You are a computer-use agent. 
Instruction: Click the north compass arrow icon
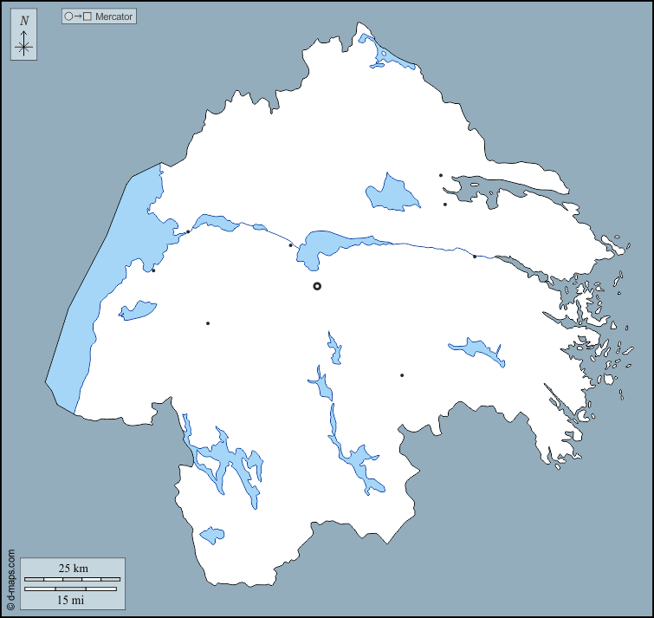pyautogui.click(x=23, y=35)
